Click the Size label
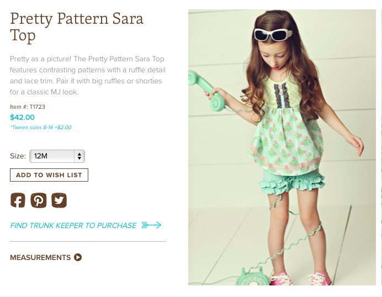Viewport: 382px width, 297px height. [18, 156]
